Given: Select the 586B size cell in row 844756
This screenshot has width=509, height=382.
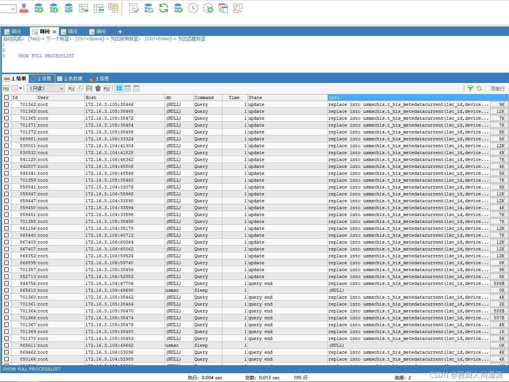Looking at the screenshot, I should tap(499, 283).
